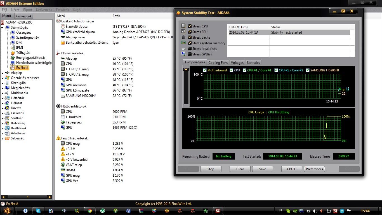The image size is (382, 215).
Task: Select the Burkolatba behatolás történt lock icon
Action: point(63,43)
